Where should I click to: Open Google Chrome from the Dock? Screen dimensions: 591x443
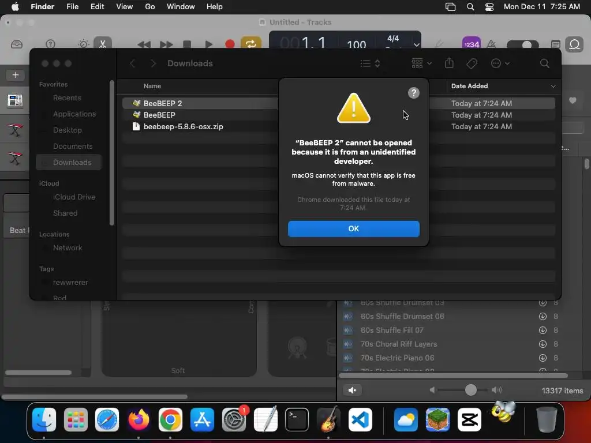pyautogui.click(x=170, y=419)
